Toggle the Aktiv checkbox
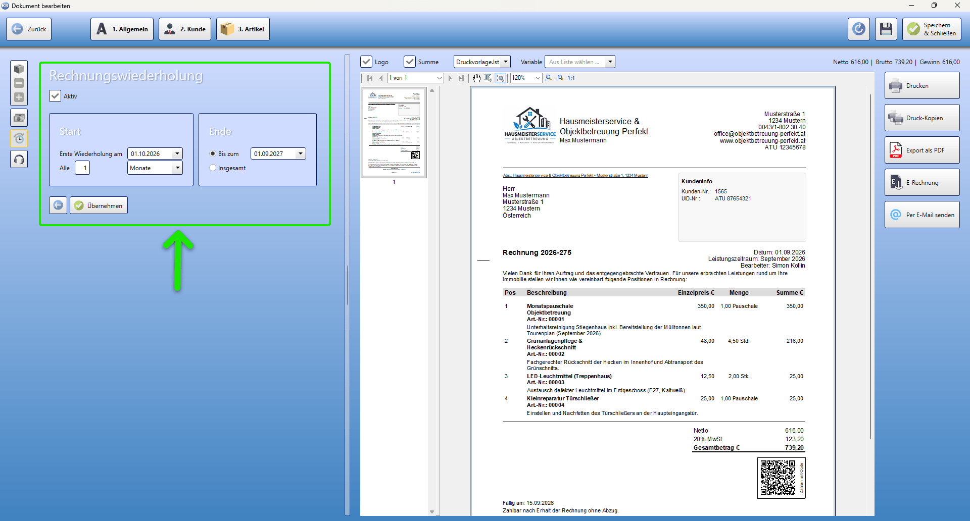The image size is (970, 521). (55, 96)
